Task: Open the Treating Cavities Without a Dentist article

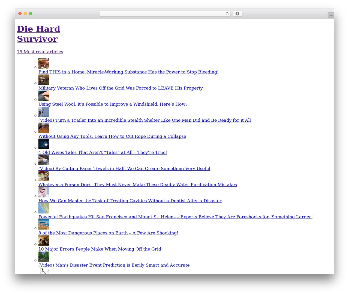Action: [130, 201]
